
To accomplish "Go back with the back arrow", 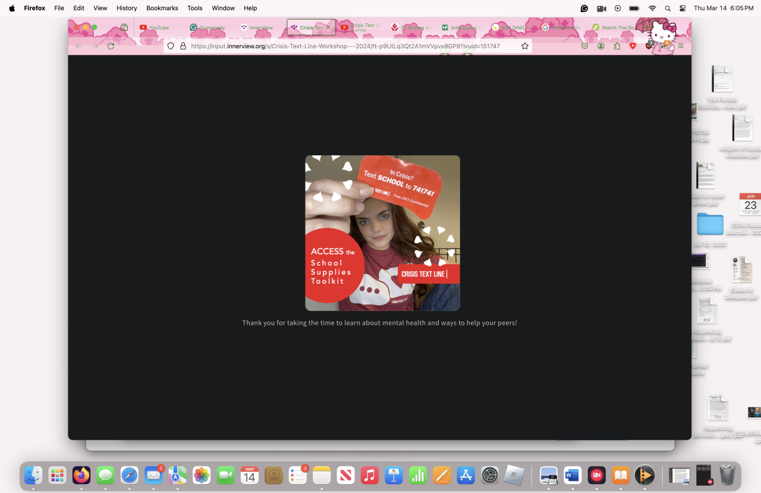I will [78, 46].
